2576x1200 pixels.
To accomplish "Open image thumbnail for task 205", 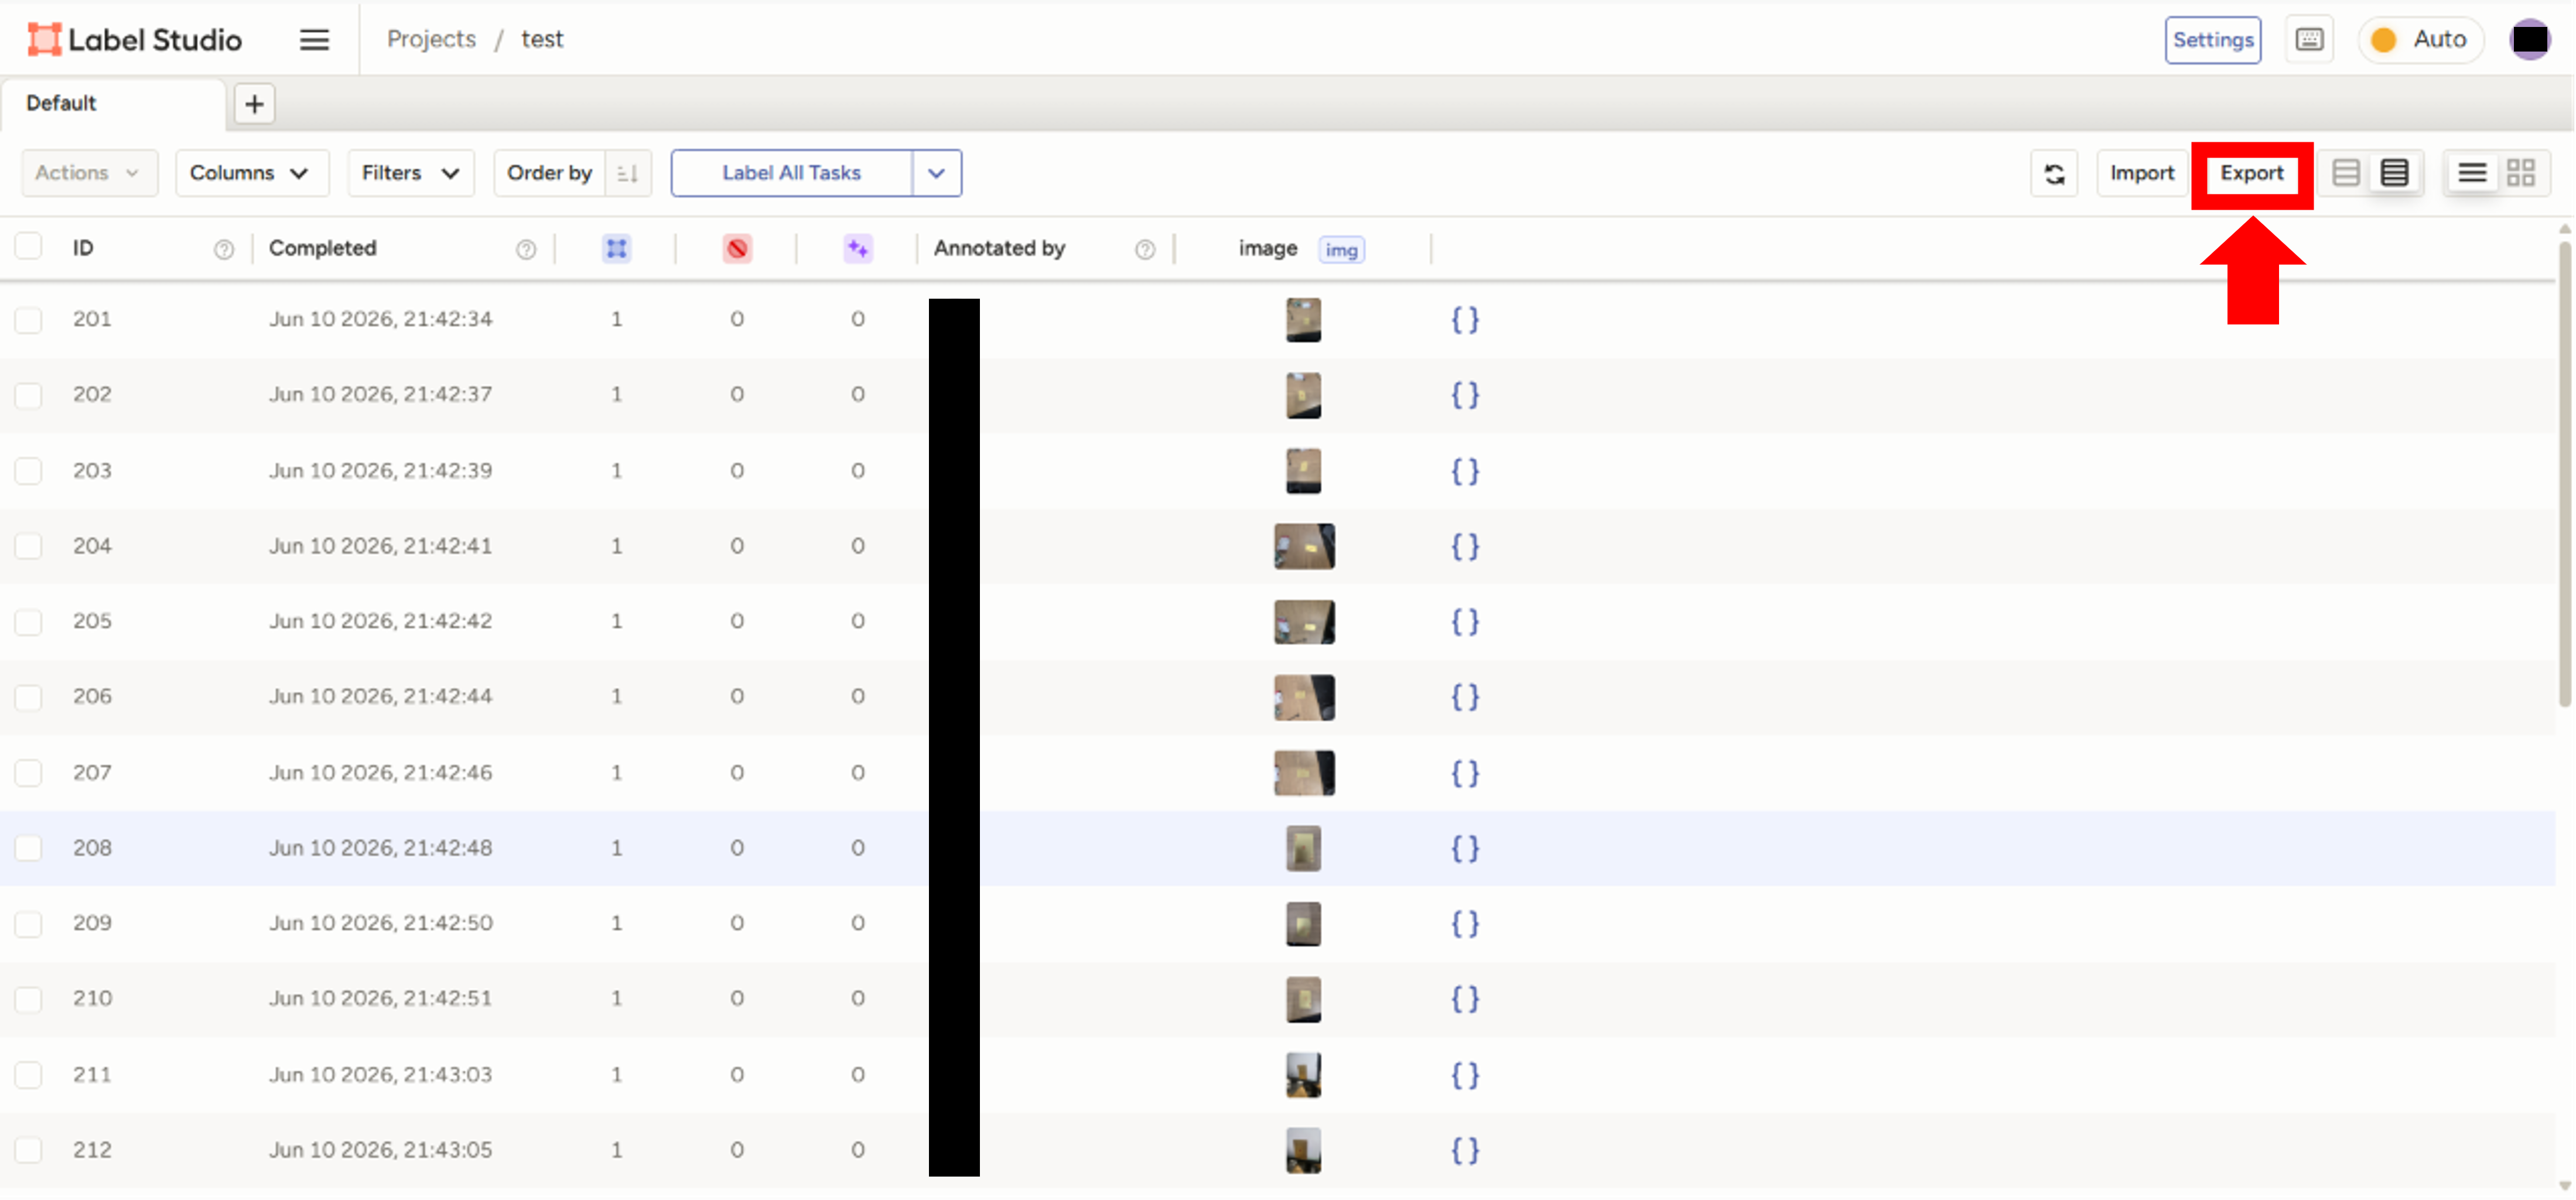I will coord(1303,622).
